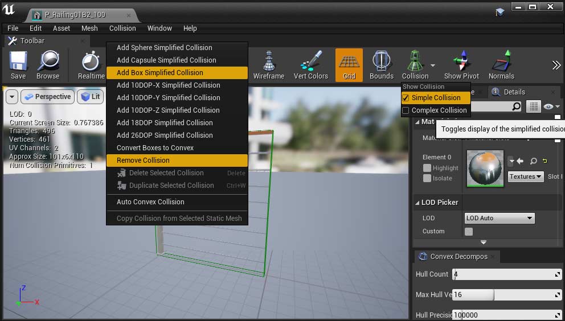The width and height of the screenshot is (565, 321).
Task: Adjust the Max Hull Verts slider
Action: click(493, 295)
